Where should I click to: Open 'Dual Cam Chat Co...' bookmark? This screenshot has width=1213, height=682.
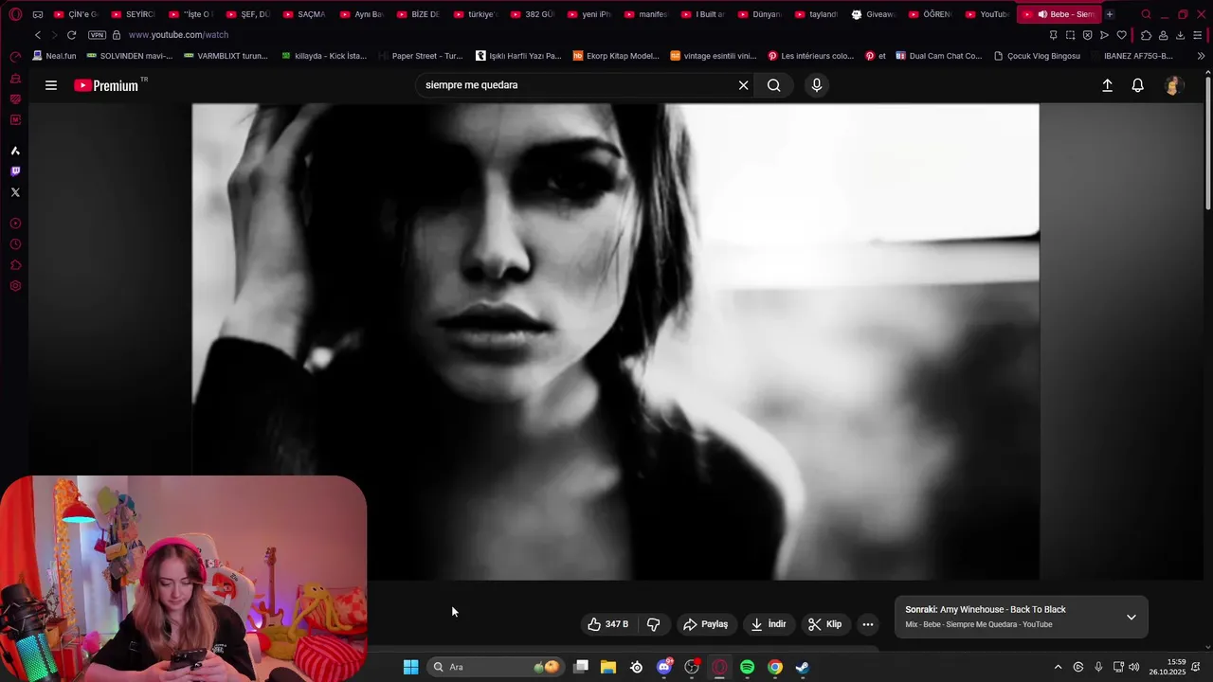(939, 56)
